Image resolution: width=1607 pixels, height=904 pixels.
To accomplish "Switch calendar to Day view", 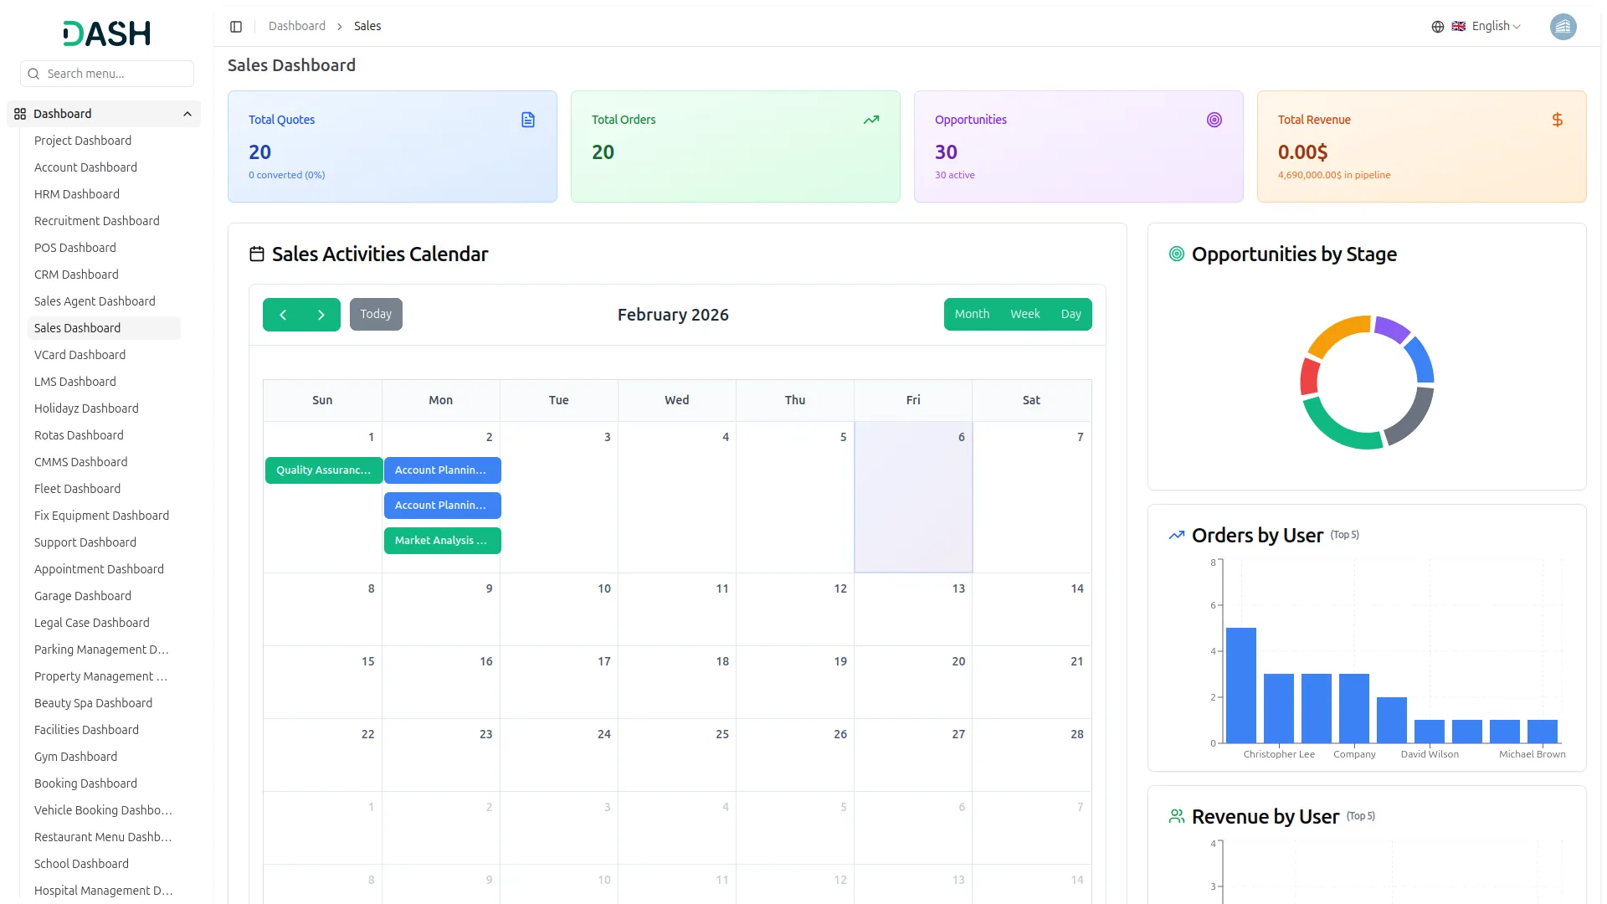I will point(1070,314).
